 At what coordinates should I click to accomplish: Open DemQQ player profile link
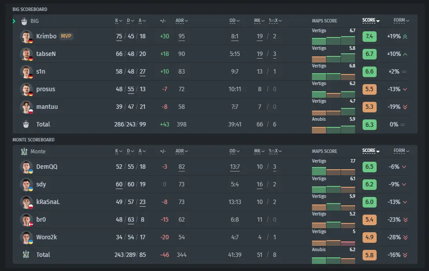(x=47, y=167)
